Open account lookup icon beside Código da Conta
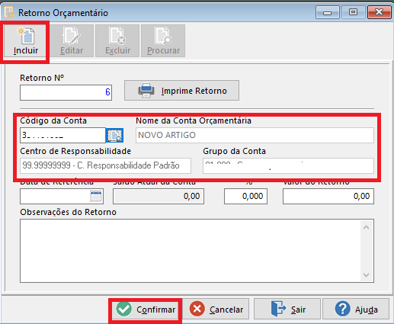394x324 pixels. pos(115,135)
